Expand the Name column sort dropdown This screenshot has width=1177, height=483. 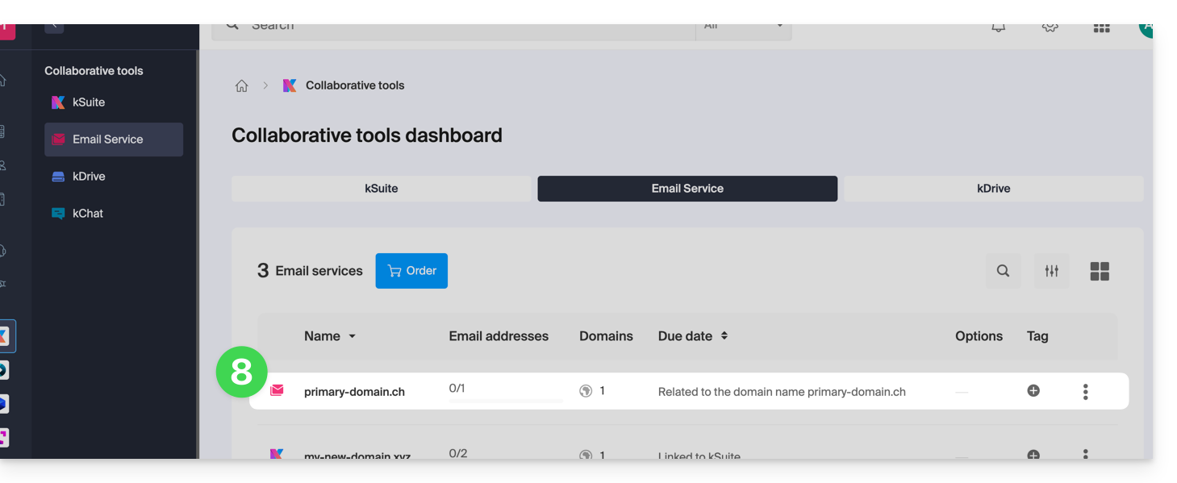352,336
